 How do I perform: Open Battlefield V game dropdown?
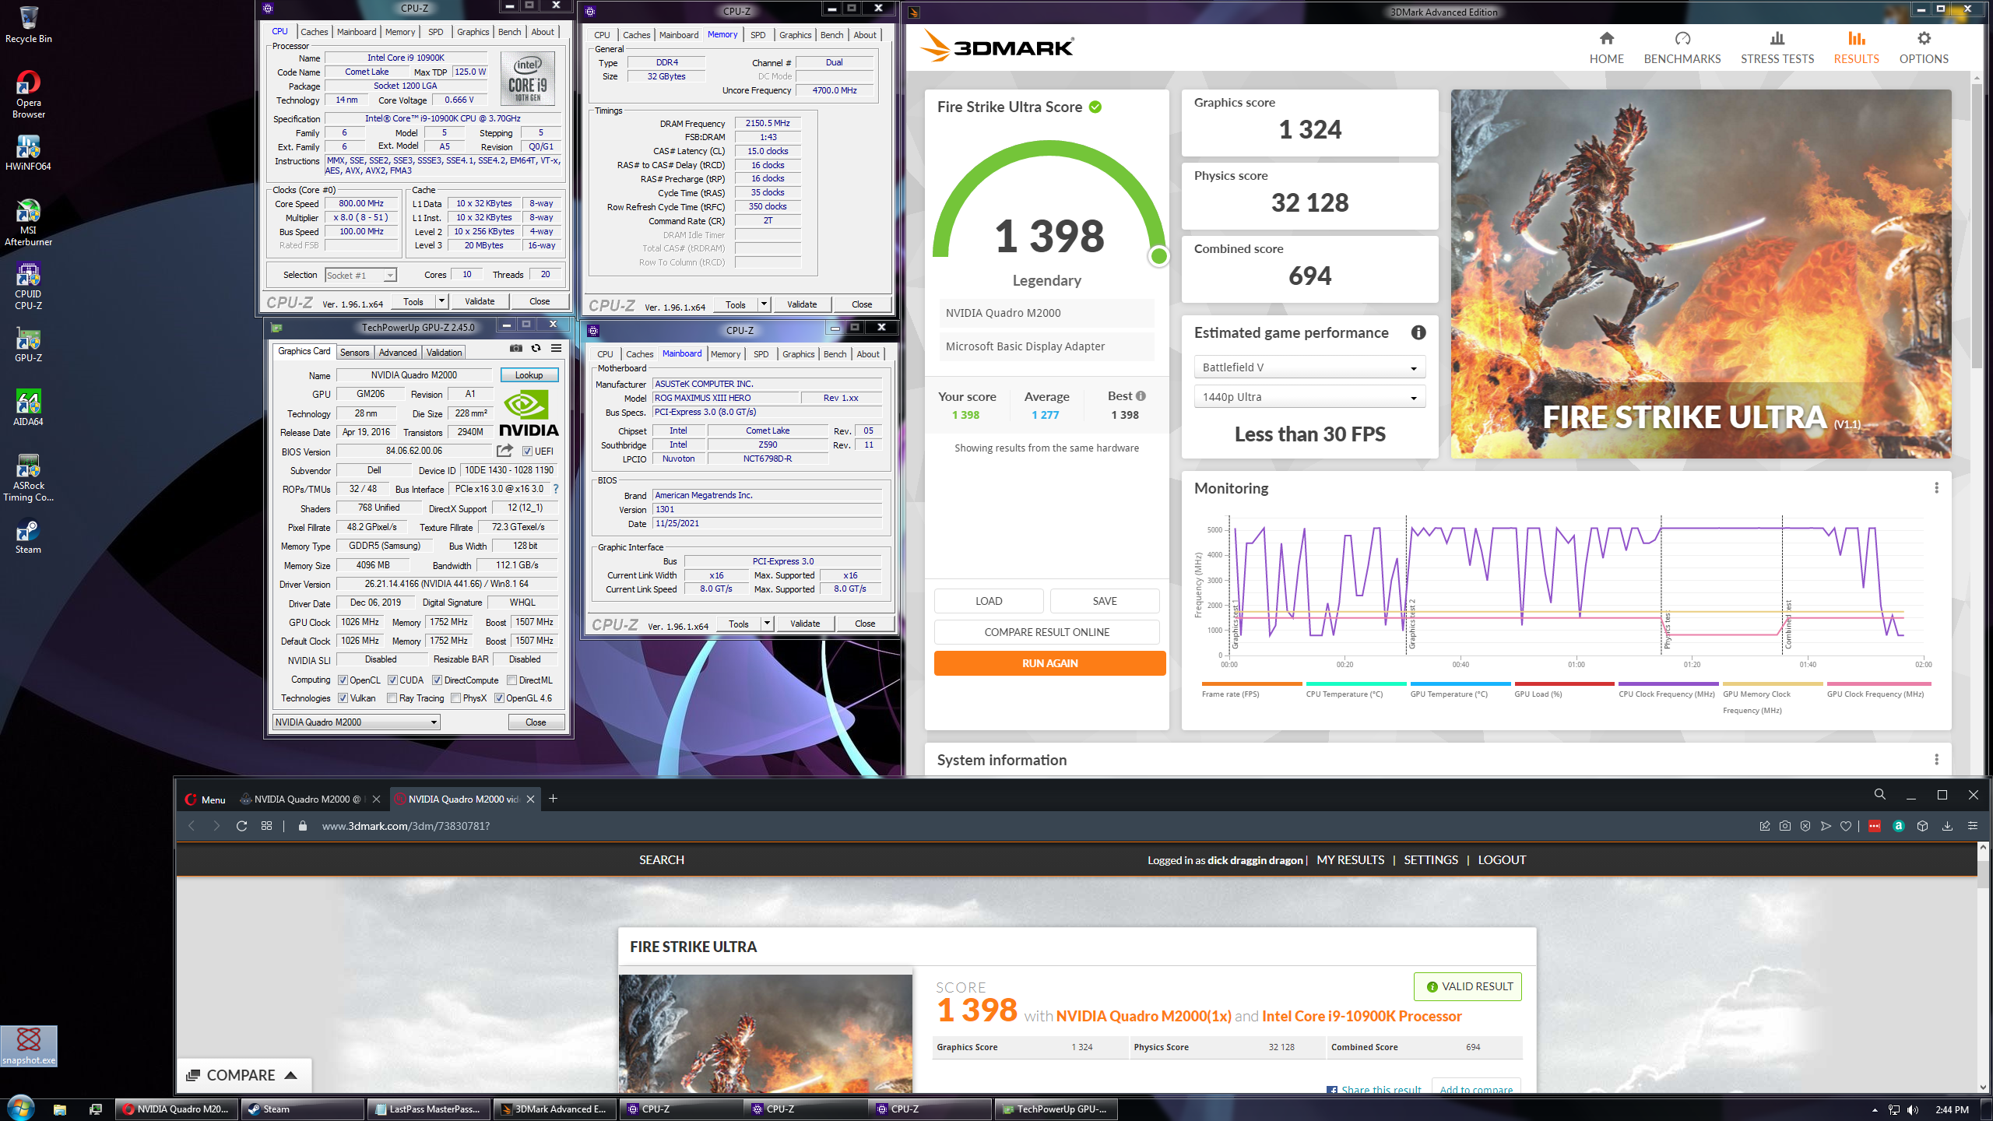pos(1309,367)
